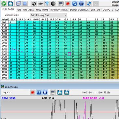Select the 8000 RPM row header
This screenshot has width=119, height=119.
5,78
